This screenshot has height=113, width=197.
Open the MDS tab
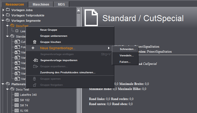tap(61, 4)
